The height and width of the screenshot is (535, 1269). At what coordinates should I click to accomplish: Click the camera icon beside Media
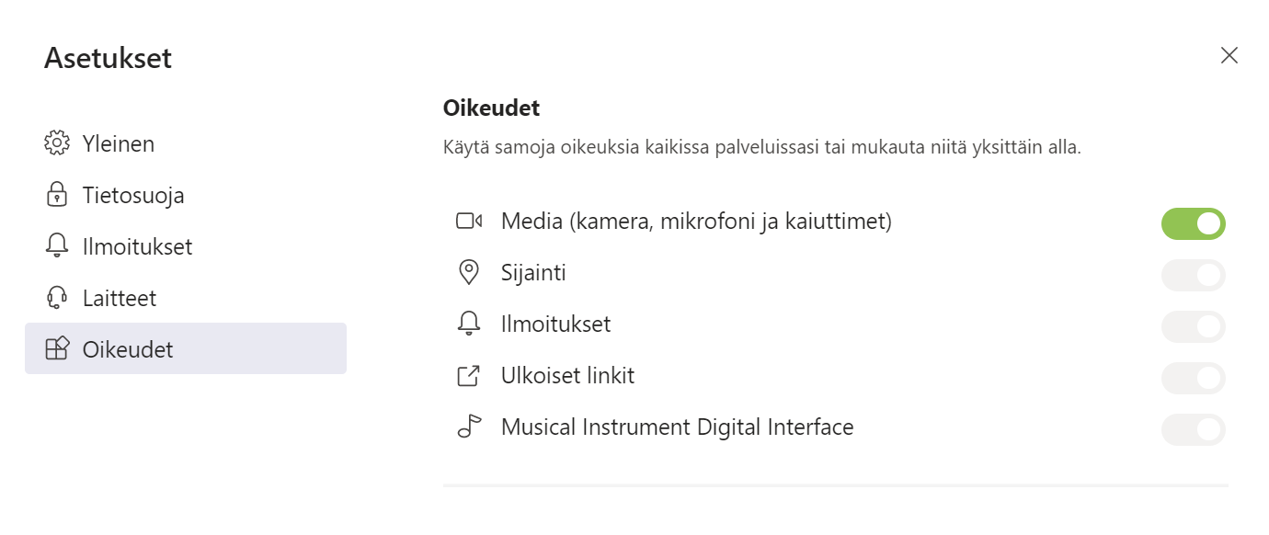click(469, 222)
